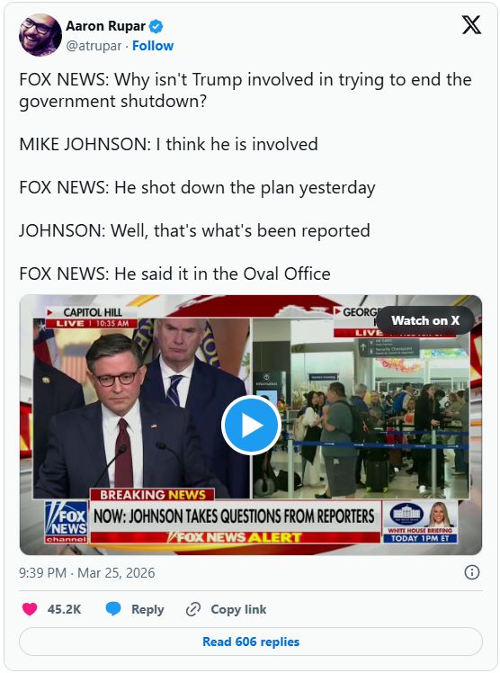Screen dimensions: 500x673
Task: Open the X logo link
Action: (471, 25)
